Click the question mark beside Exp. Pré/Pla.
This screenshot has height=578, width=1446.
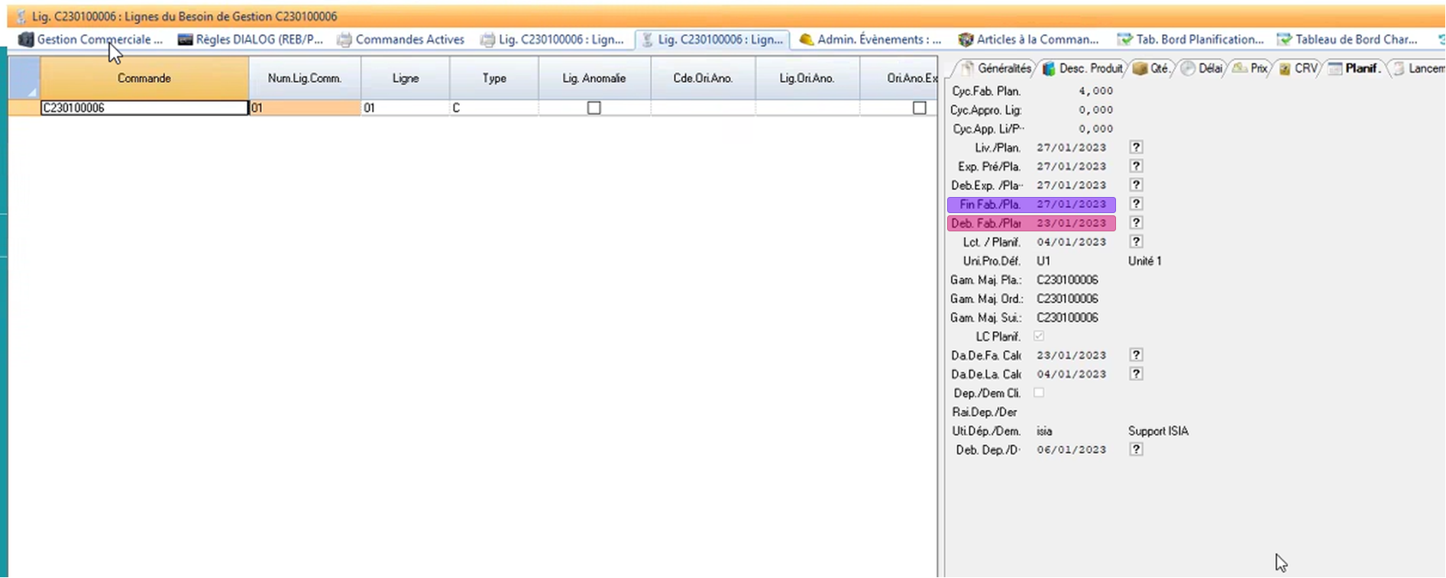pos(1136,166)
